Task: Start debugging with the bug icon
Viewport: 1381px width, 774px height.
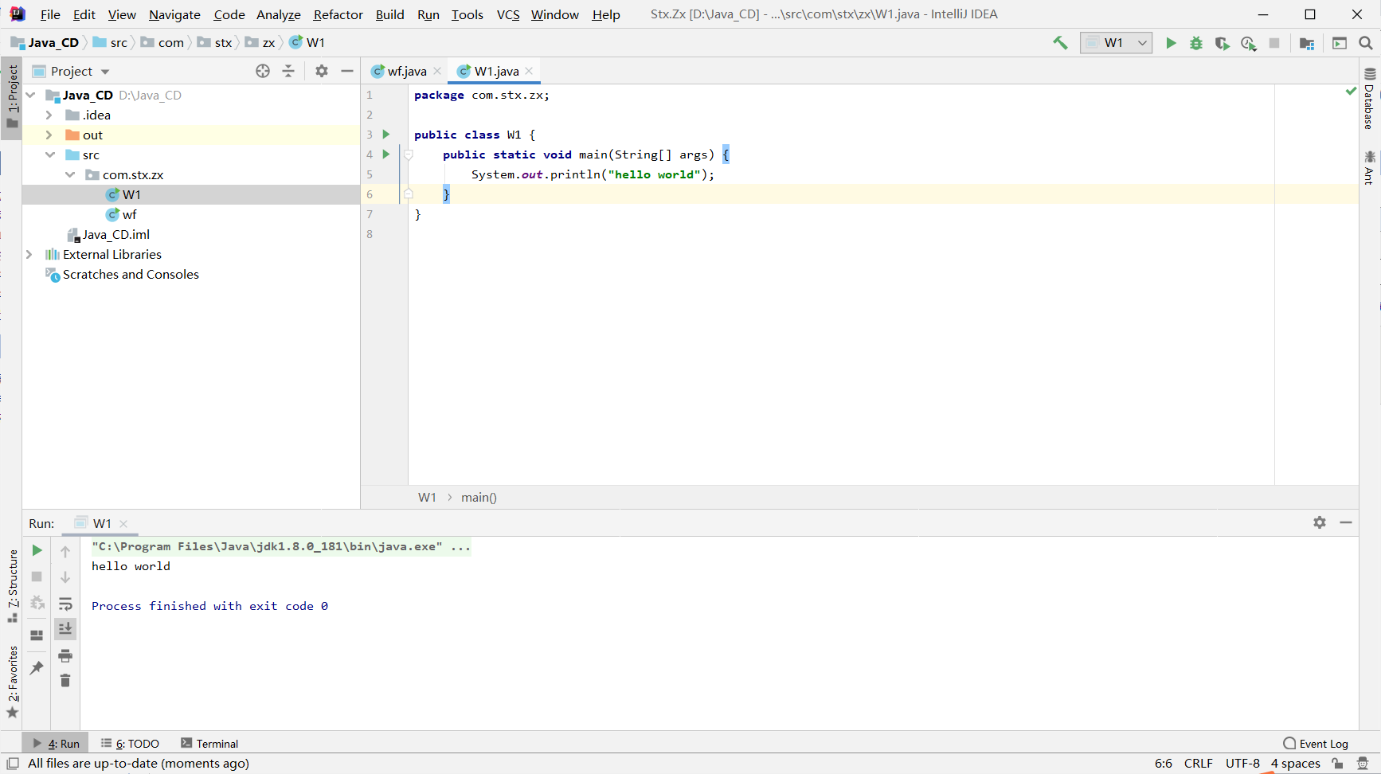Action: (x=1196, y=43)
